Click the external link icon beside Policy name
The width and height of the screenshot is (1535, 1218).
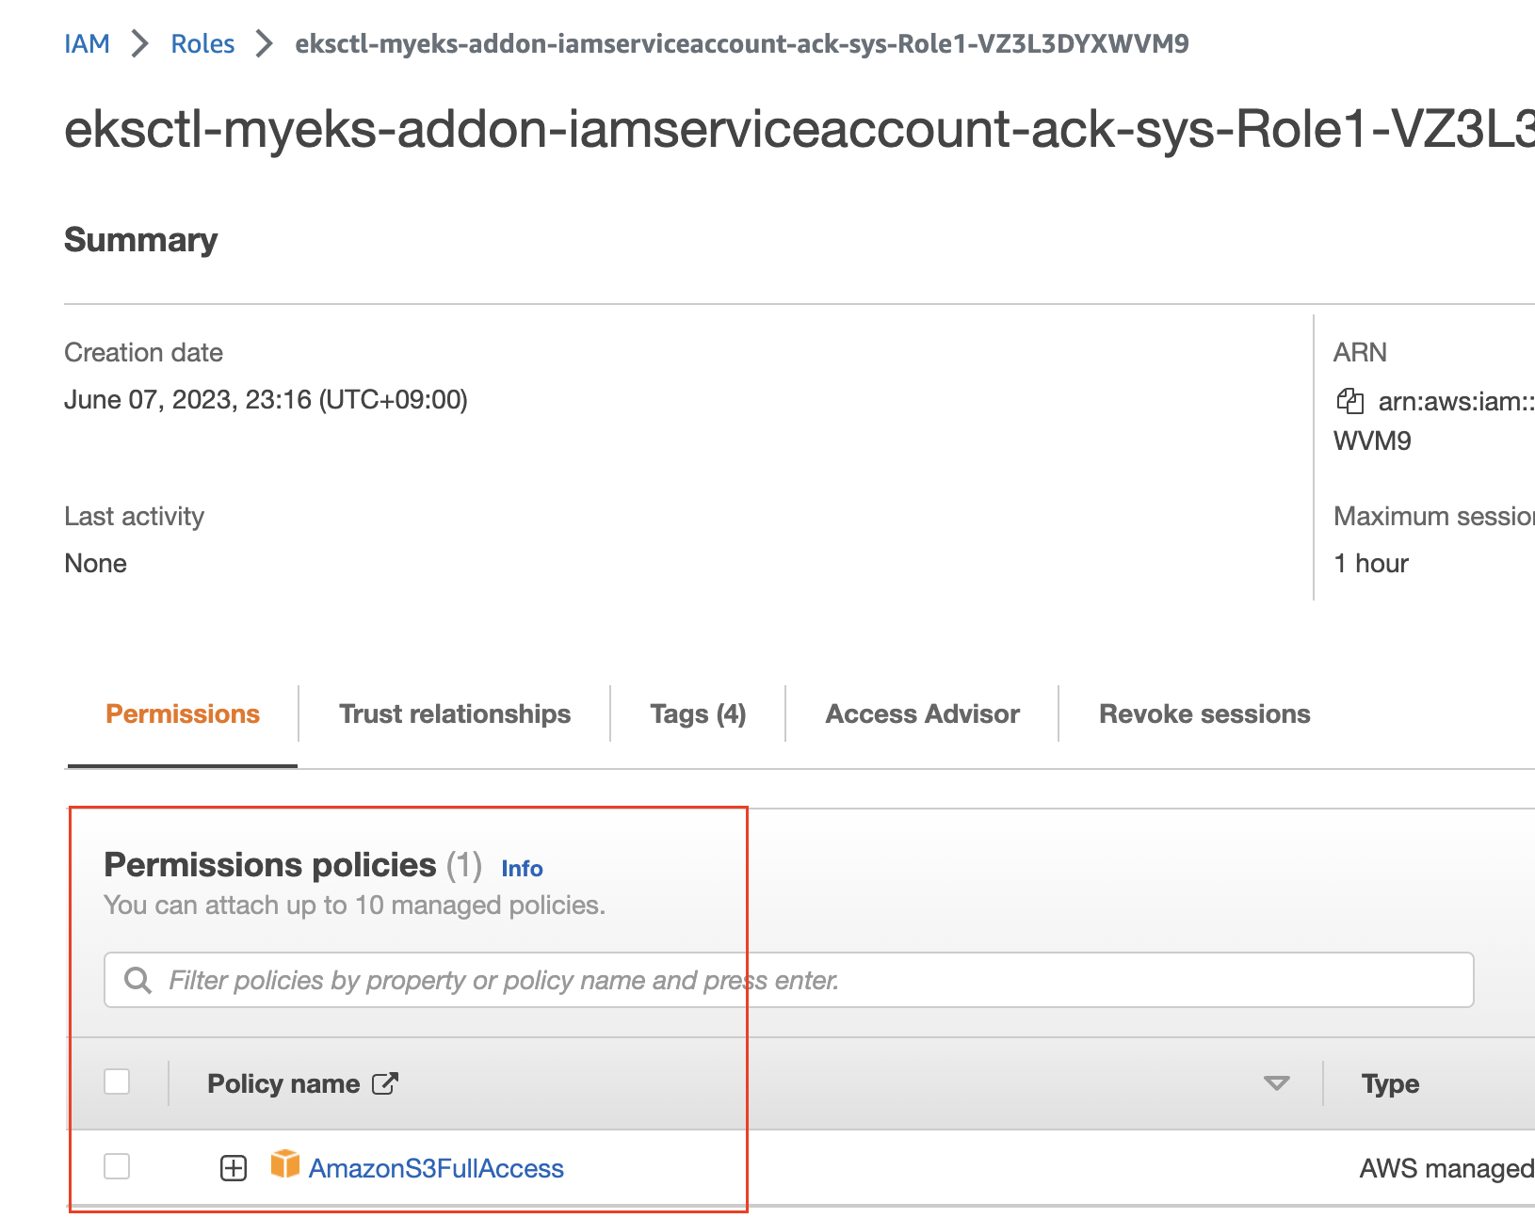tap(385, 1083)
